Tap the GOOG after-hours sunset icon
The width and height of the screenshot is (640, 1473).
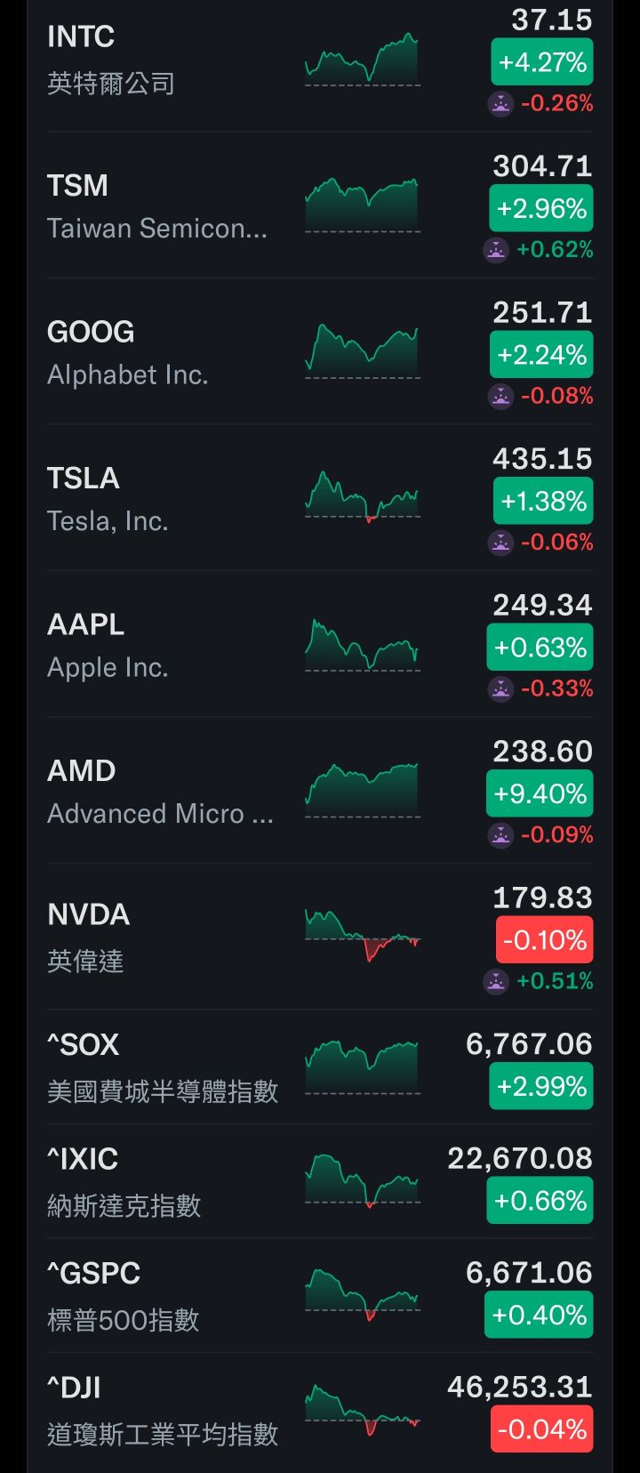[x=500, y=396]
